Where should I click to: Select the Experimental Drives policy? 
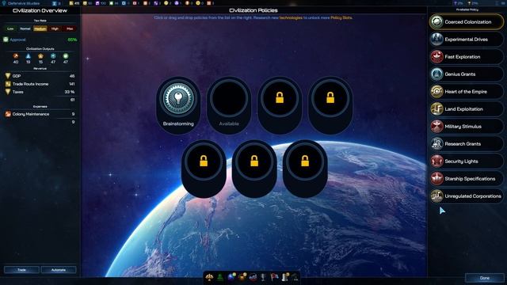click(467, 40)
